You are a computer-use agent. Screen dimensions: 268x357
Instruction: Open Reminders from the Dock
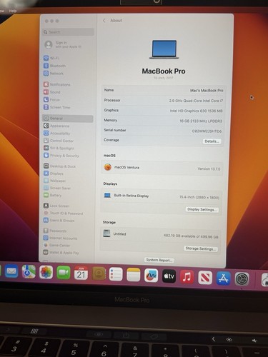pyautogui.click(x=116, y=274)
